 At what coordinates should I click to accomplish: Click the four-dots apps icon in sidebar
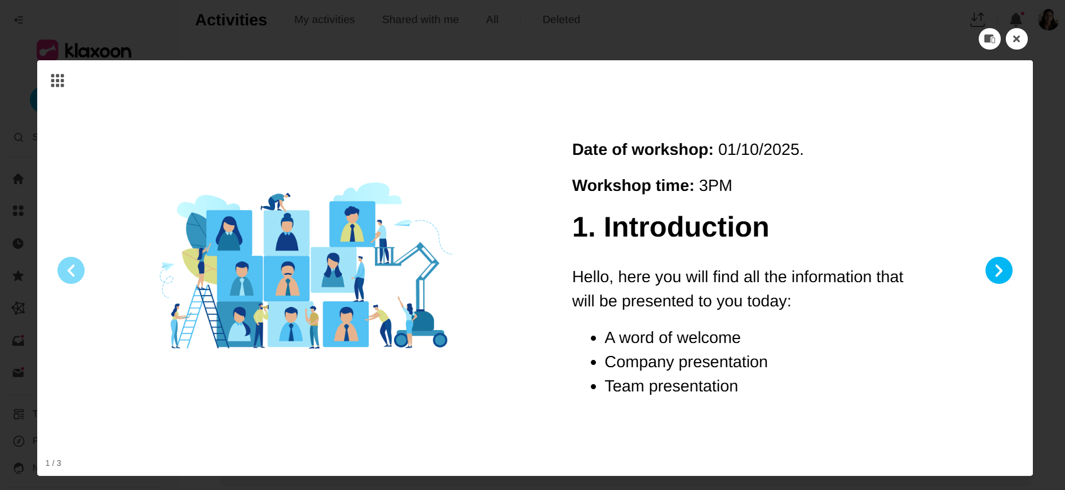point(18,211)
